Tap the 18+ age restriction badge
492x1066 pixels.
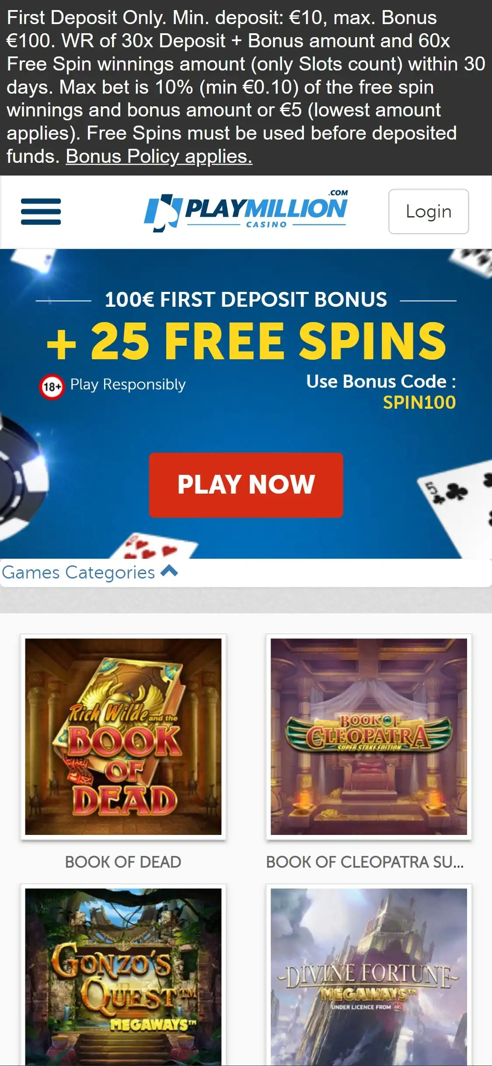click(52, 387)
